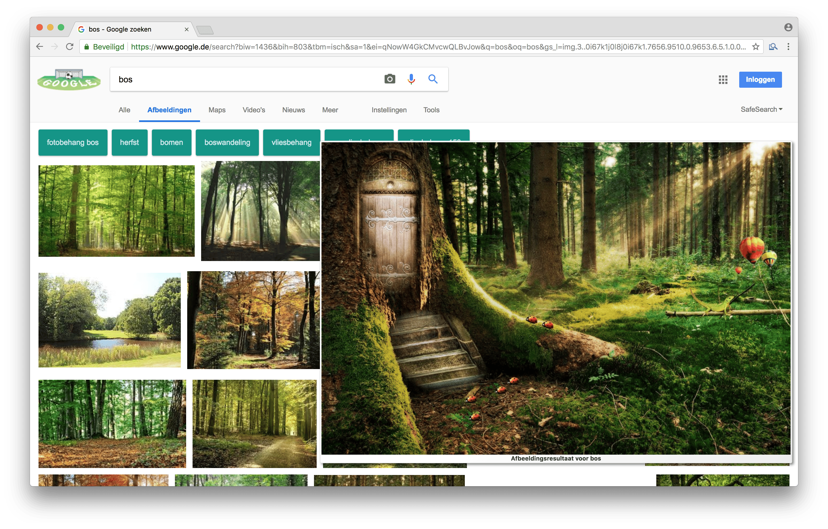The image size is (828, 529).
Task: Bookmark page with the star icon
Action: 756,47
